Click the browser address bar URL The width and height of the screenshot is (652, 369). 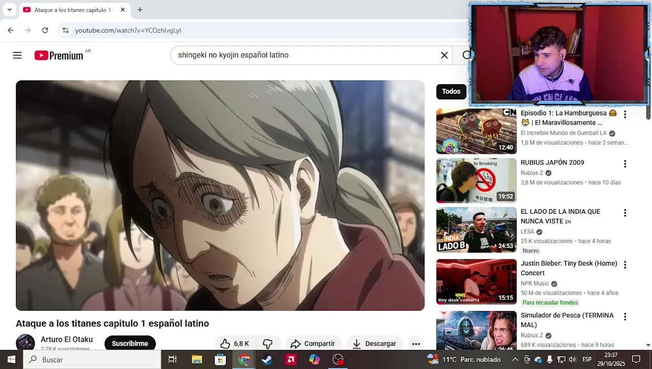(x=128, y=30)
